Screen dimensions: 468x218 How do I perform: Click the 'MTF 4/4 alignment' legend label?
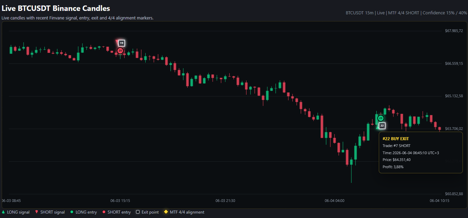click(x=187, y=212)
